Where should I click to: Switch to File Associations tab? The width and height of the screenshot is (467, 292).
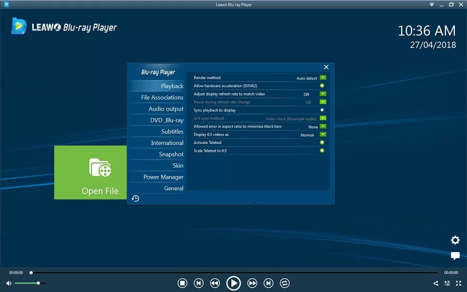[x=158, y=97]
